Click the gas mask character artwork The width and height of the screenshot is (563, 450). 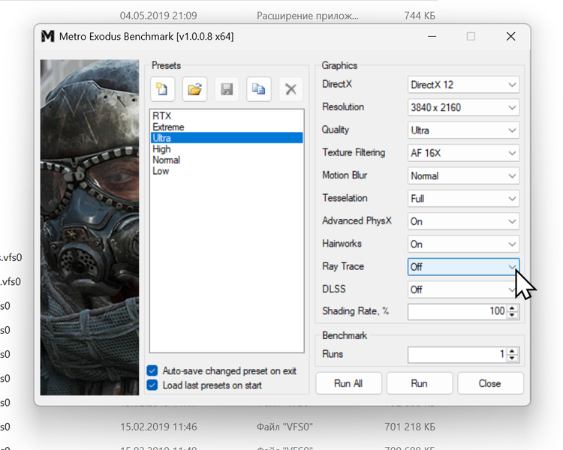click(x=89, y=227)
